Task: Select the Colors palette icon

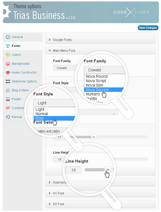Action: (8, 55)
